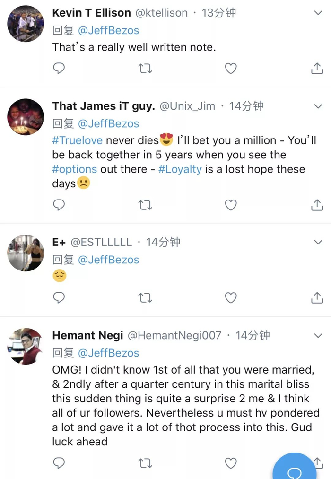Reply to That James iT guy's tweet
331x479 pixels.
click(59, 205)
